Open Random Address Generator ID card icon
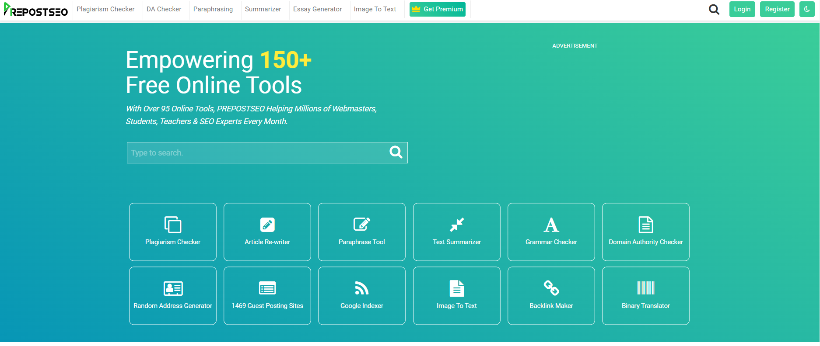820x346 pixels. coord(173,288)
